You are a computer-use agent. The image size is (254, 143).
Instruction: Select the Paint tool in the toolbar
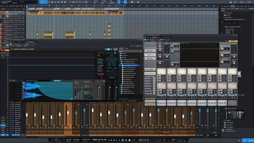(x=56, y=2)
